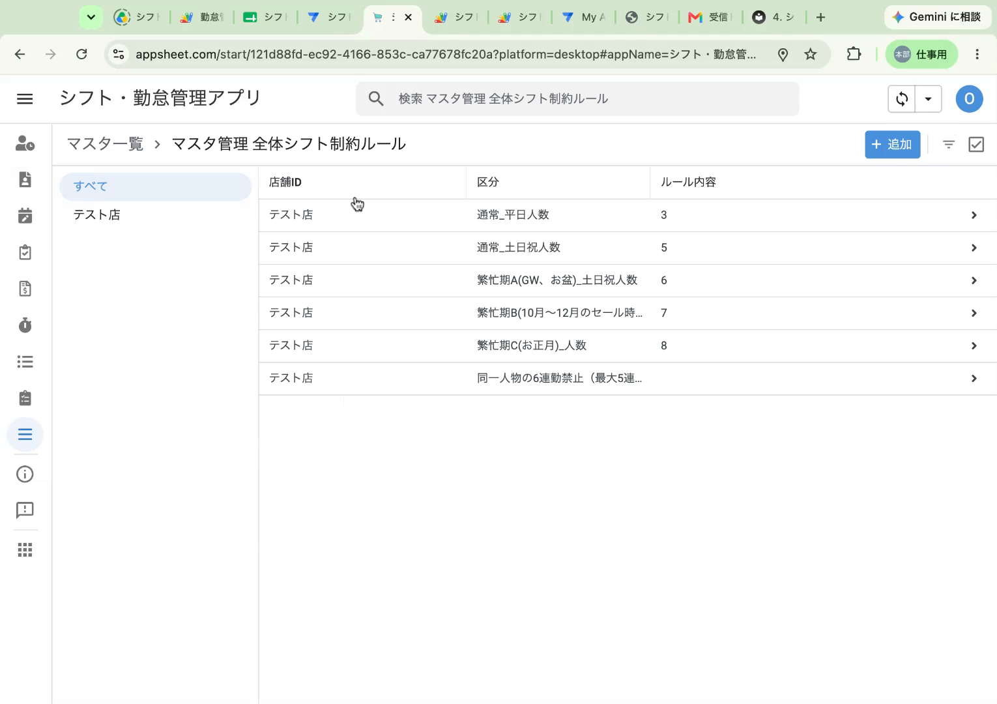
Task: Click the browser back arrow
Action: [20, 54]
